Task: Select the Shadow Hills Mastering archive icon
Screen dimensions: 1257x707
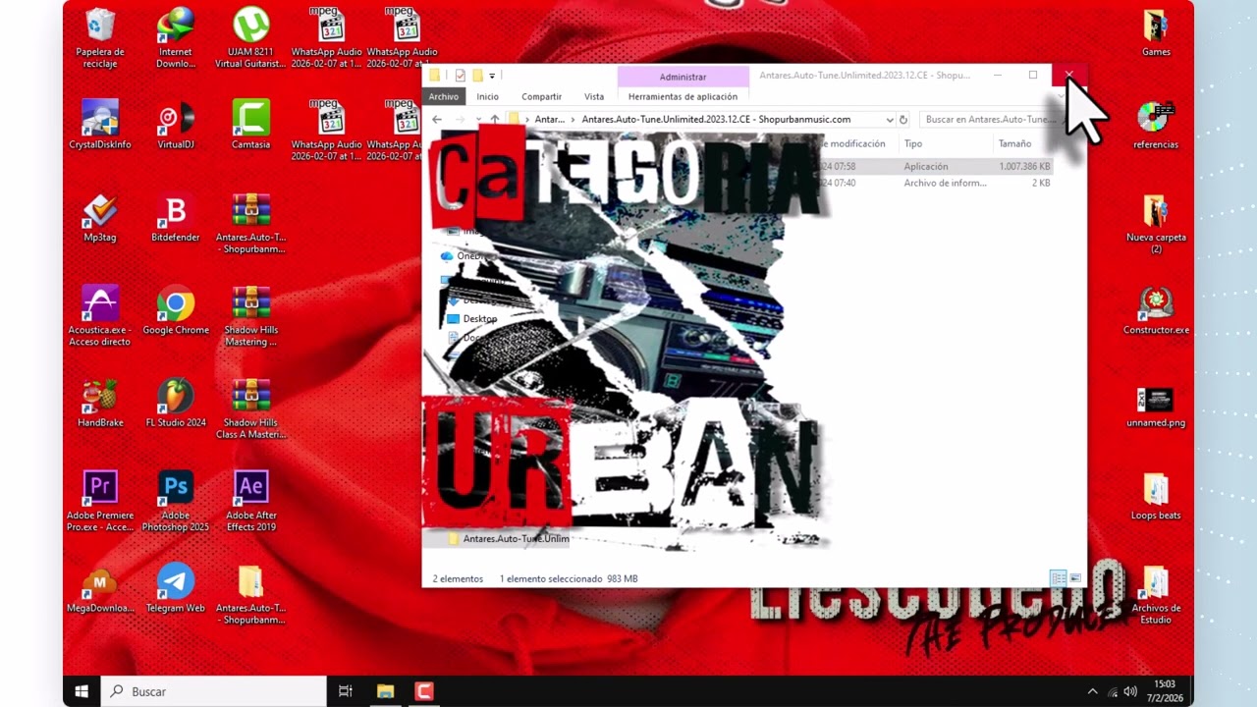Action: [x=251, y=315]
